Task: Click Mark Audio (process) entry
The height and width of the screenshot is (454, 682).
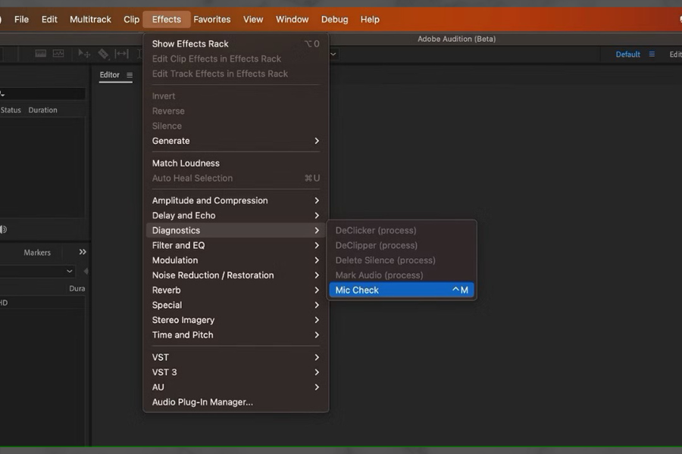Action: coord(402,275)
